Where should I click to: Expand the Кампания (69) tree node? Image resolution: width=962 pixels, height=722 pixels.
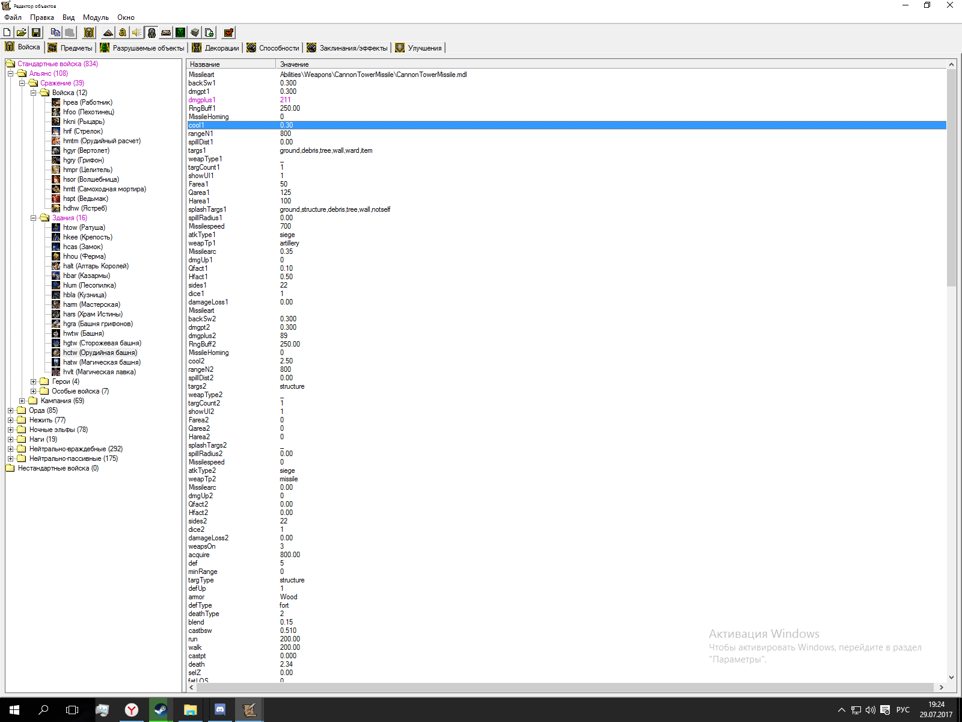click(22, 401)
